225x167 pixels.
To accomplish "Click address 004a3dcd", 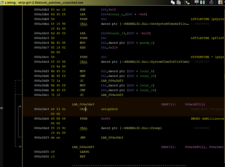I will [42, 62].
